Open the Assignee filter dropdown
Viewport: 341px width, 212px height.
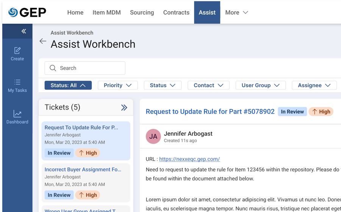[x=314, y=85]
